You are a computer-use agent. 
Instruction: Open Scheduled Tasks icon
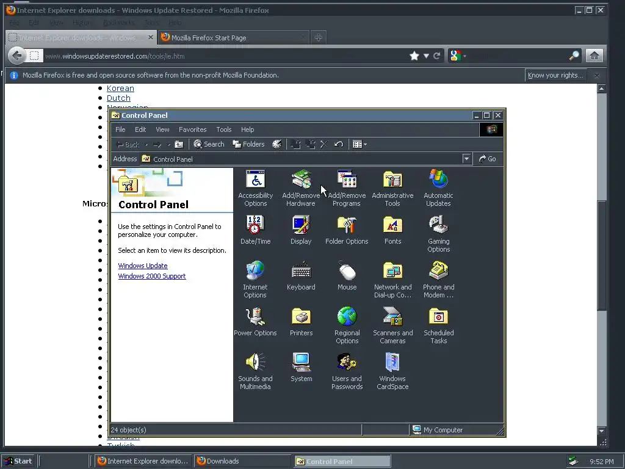tap(438, 326)
